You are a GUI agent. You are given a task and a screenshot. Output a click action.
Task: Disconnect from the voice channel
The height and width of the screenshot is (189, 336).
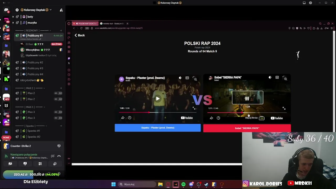59,156
